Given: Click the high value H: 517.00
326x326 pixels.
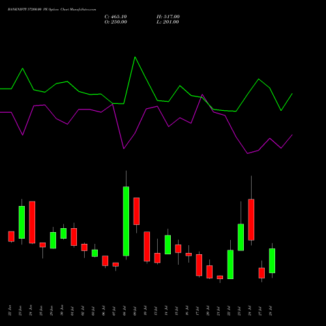Looking at the screenshot, I should [x=168, y=17].
